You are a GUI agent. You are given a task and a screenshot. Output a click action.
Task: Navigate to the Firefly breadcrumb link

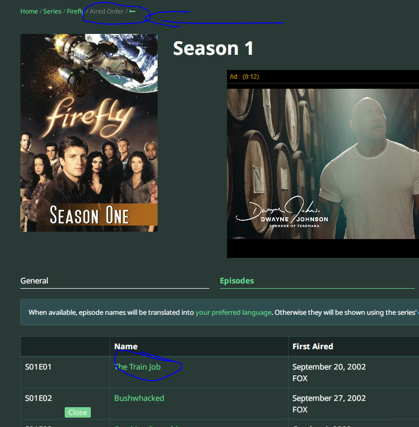click(76, 11)
